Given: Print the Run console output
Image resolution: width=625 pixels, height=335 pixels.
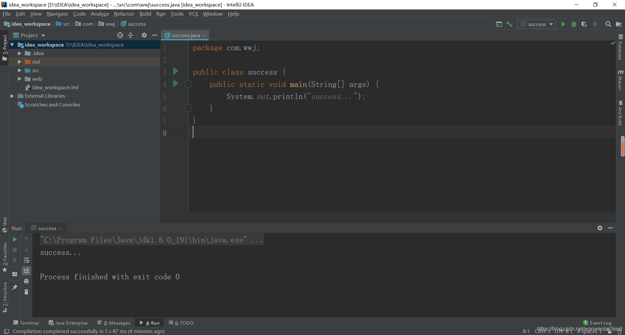Looking at the screenshot, I should (x=26, y=281).
